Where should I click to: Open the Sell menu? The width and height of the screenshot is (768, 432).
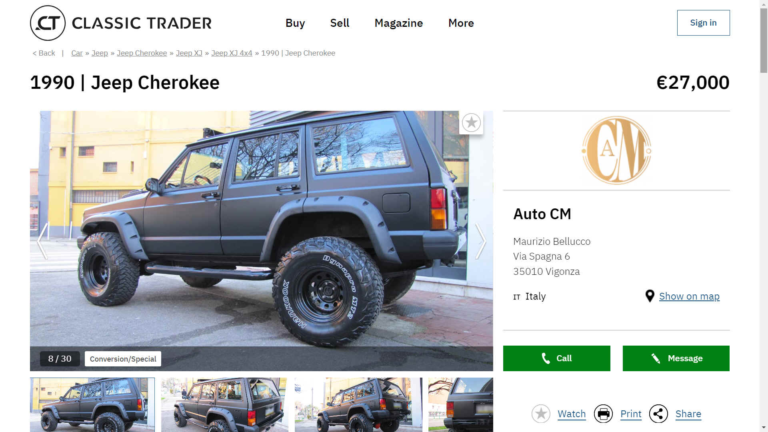coord(340,23)
